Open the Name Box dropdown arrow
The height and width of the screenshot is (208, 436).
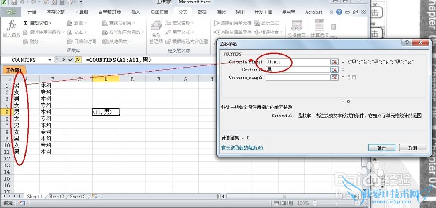pyautogui.click(x=50, y=60)
